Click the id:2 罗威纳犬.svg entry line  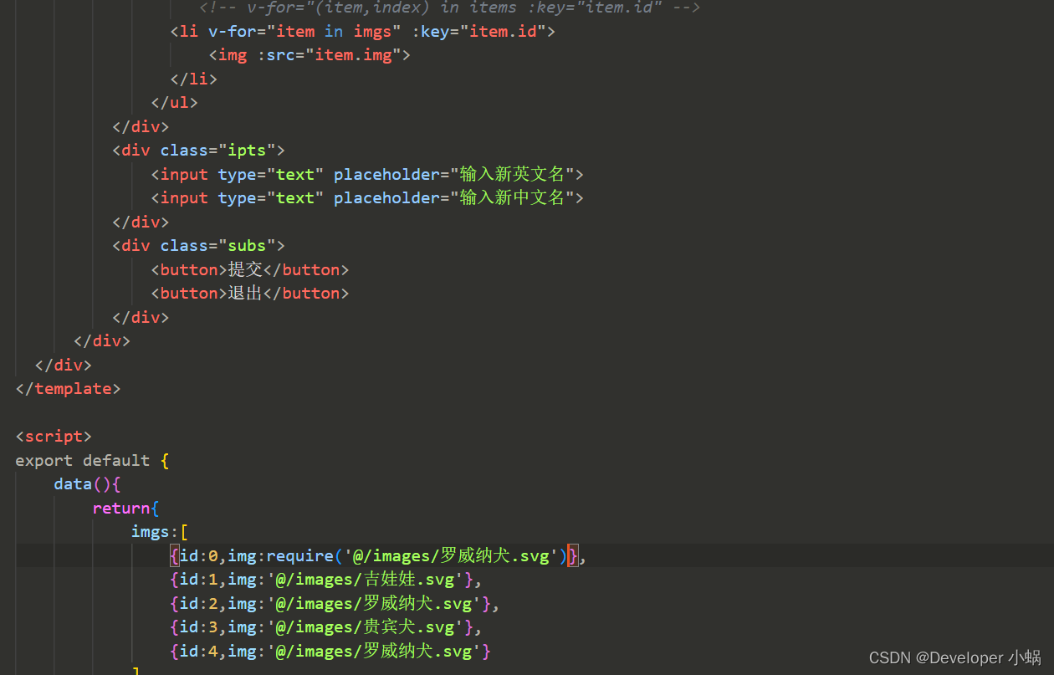point(335,604)
